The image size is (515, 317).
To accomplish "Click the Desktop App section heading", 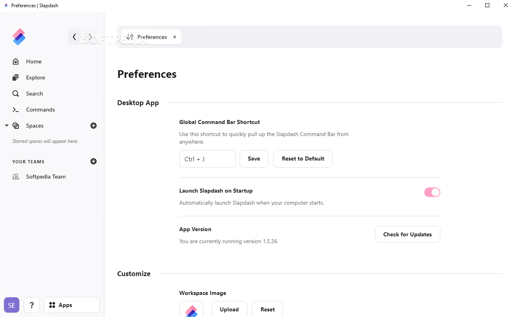I will coord(138,103).
